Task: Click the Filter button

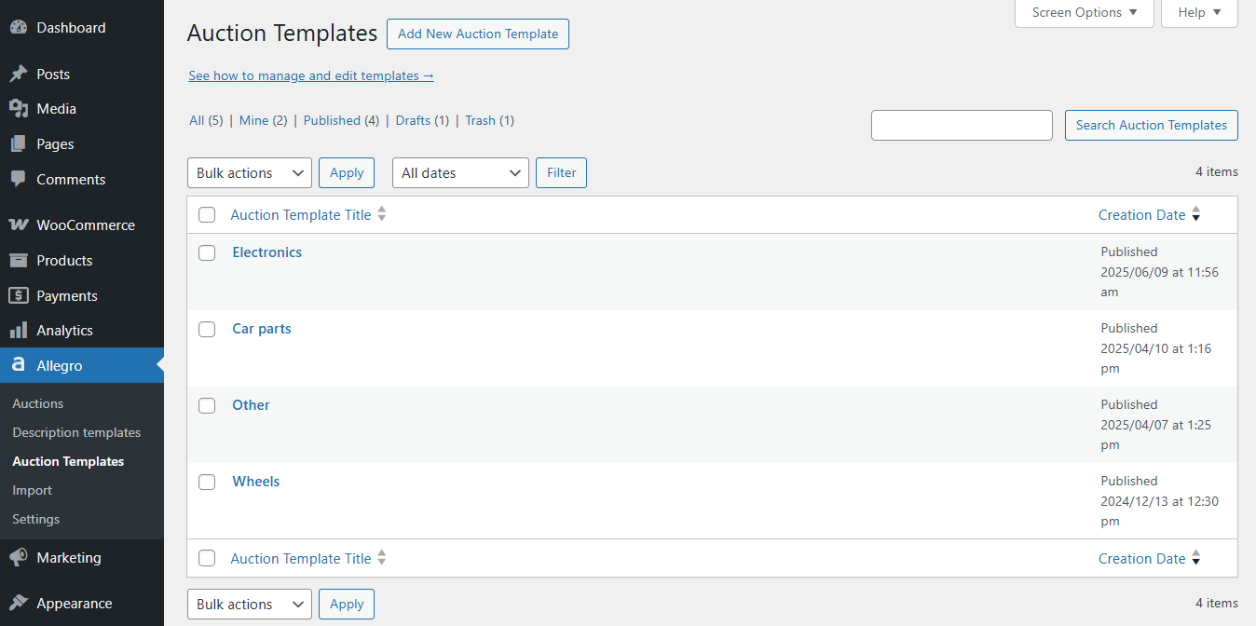Action: [562, 173]
